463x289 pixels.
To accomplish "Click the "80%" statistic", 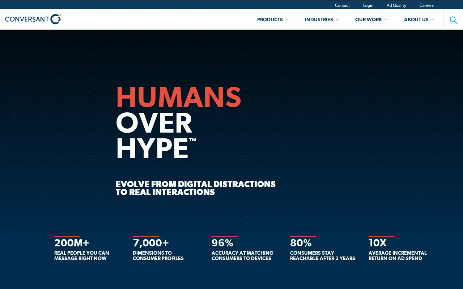I will point(301,243).
